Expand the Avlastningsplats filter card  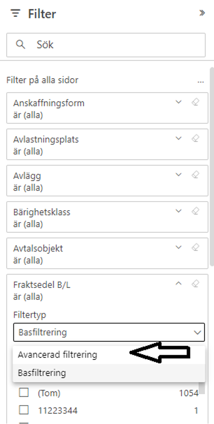click(x=179, y=138)
